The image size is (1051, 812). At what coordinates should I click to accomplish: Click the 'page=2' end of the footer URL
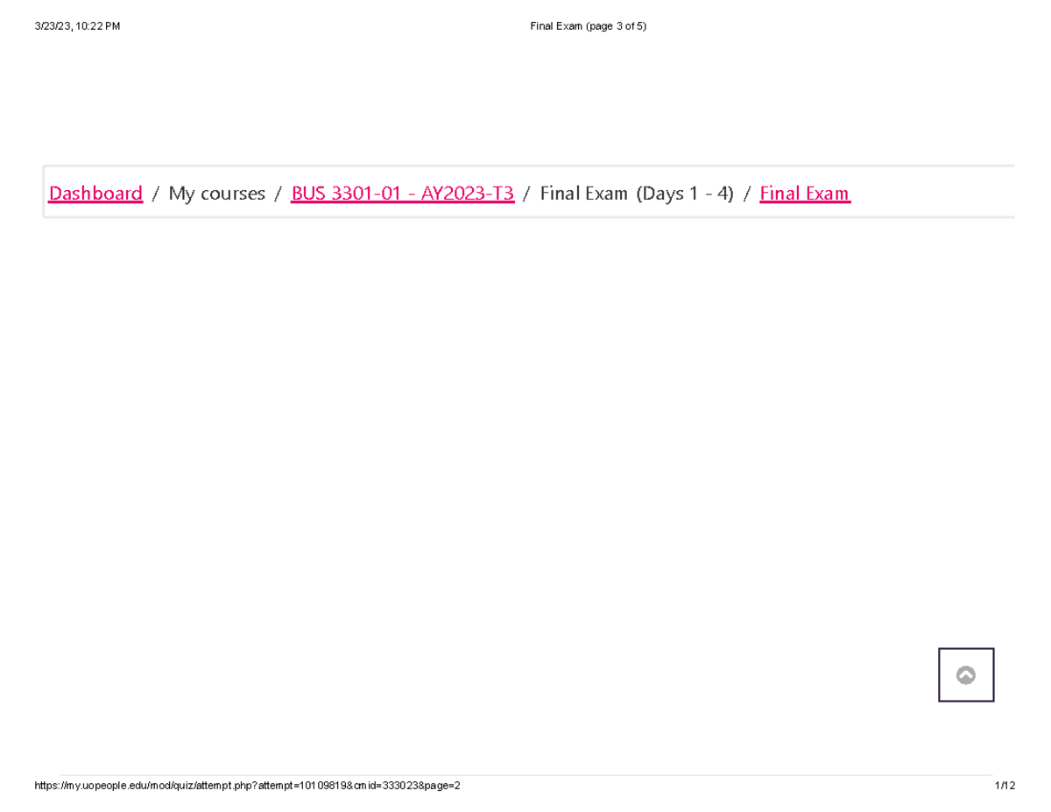[x=441, y=786]
